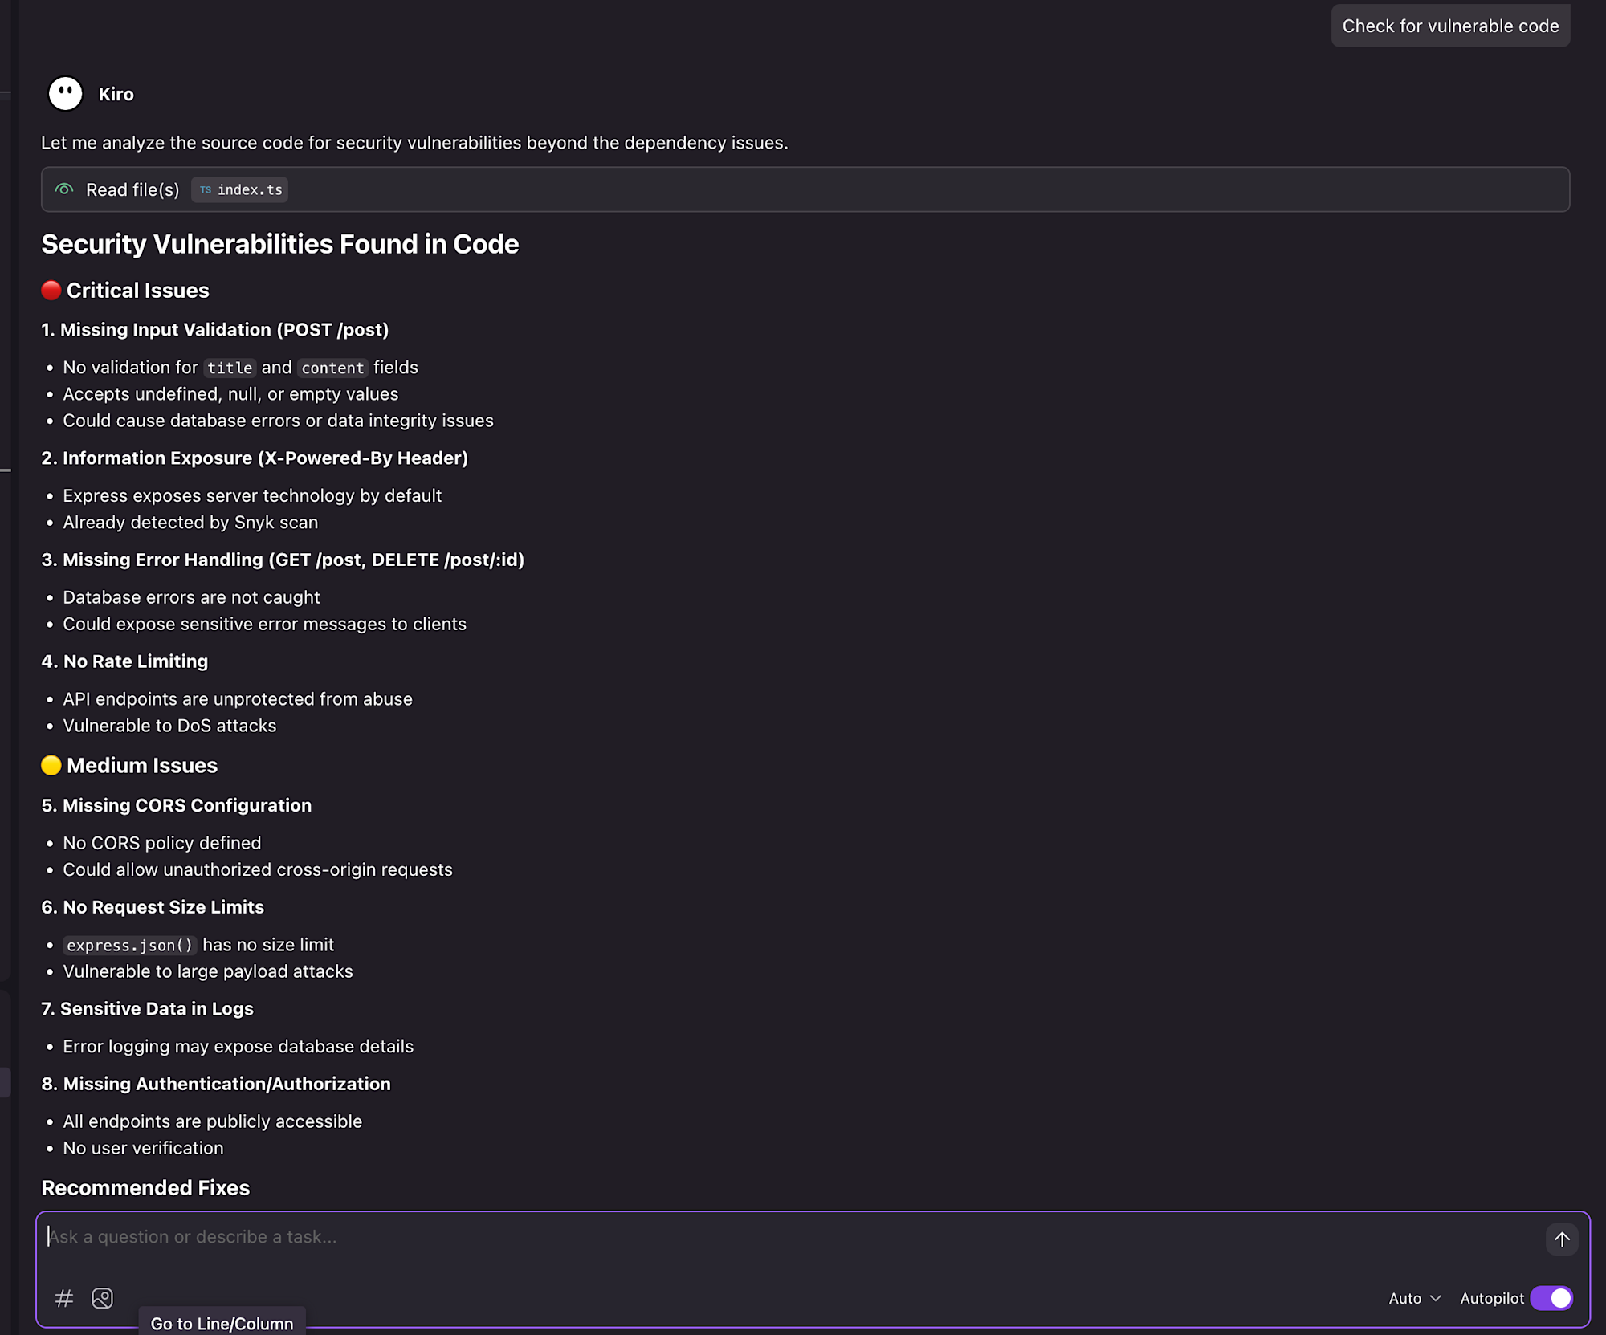Disable the Autopilot toggle
This screenshot has width=1606, height=1335.
(x=1551, y=1298)
